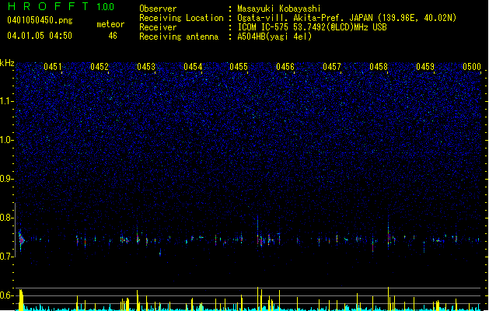Screen dimensions: 489x311
Task: Click the 0457 time marker
Action: pos(332,67)
